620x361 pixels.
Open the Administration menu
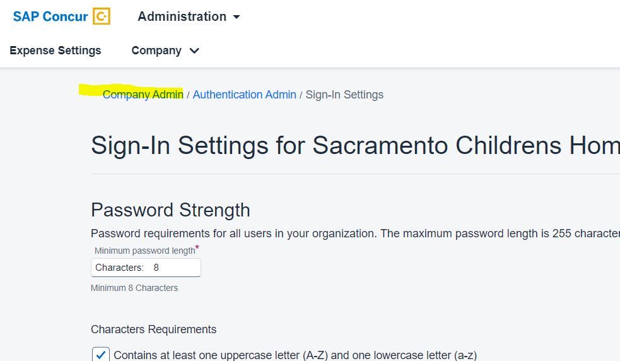coord(182,16)
